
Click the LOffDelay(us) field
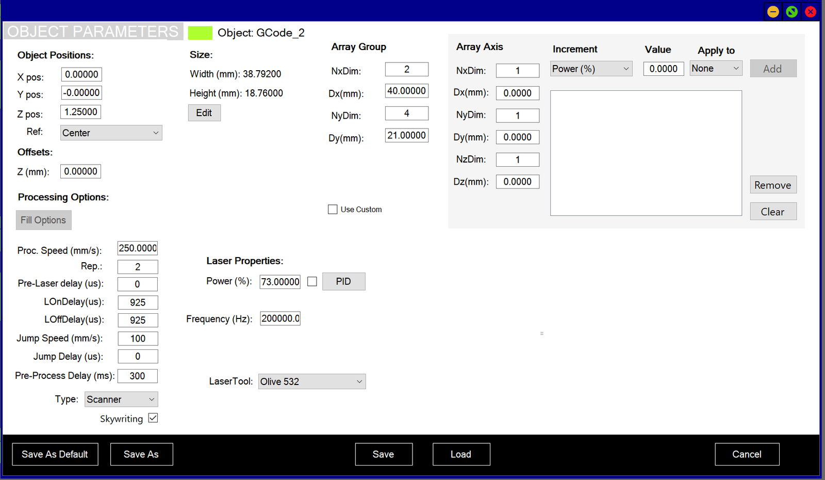pyautogui.click(x=138, y=320)
